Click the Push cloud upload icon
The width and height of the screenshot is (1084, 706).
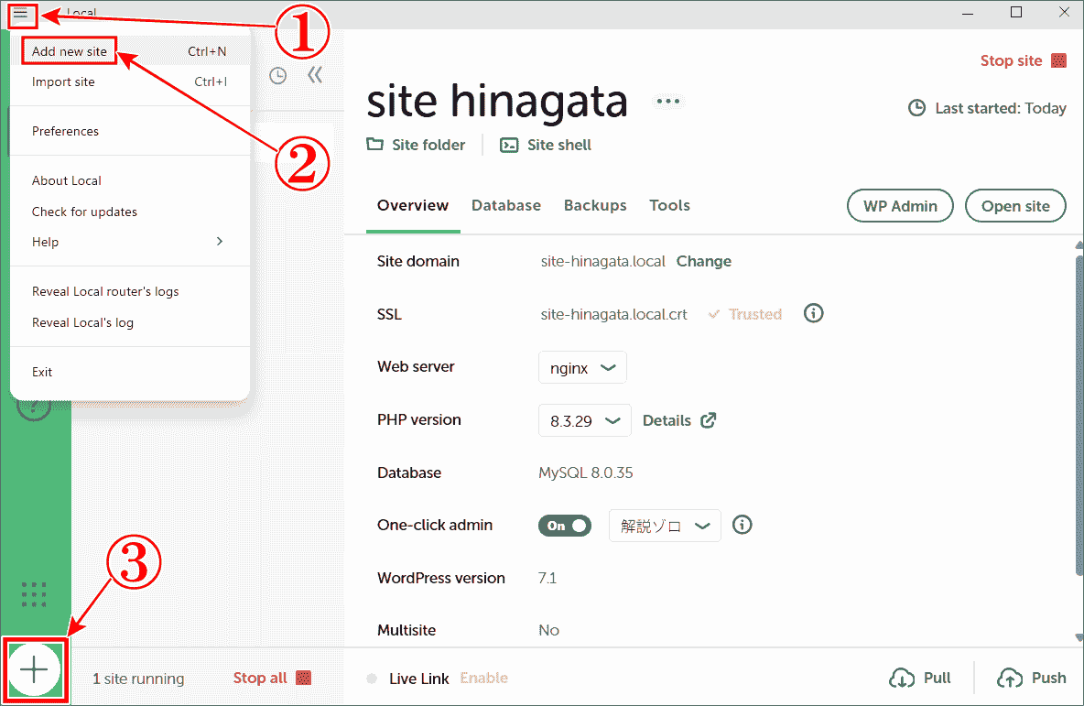coord(1010,679)
